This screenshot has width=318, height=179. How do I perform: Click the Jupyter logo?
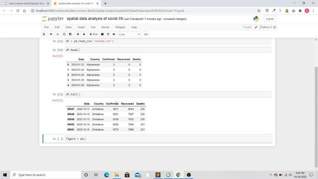53,19
